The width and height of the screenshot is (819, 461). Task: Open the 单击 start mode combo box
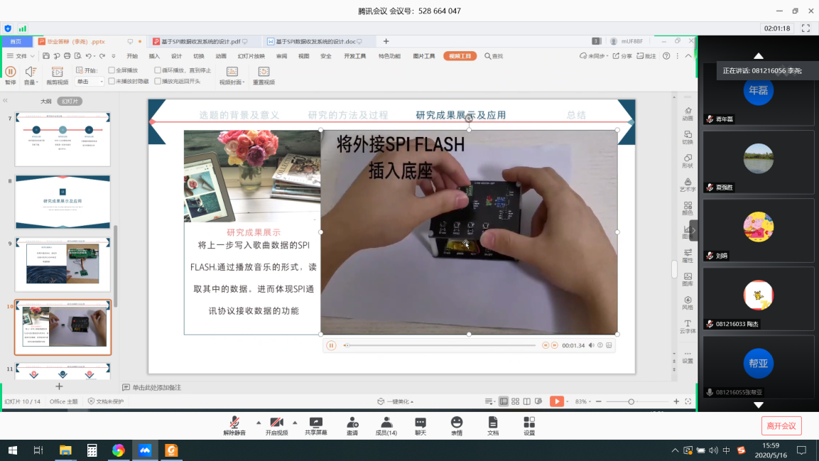[90, 82]
